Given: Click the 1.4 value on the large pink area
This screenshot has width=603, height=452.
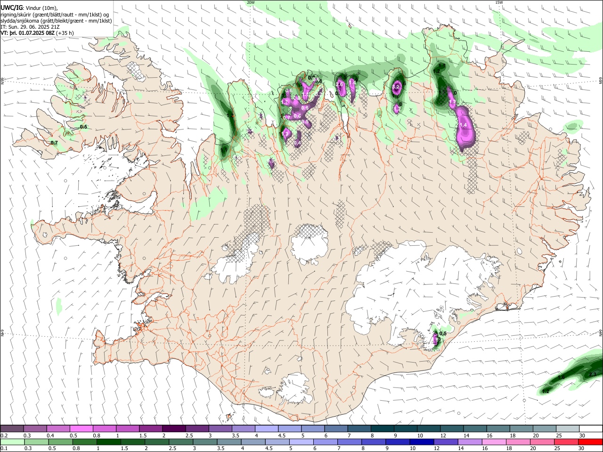Looking at the screenshot, I should point(463,125).
